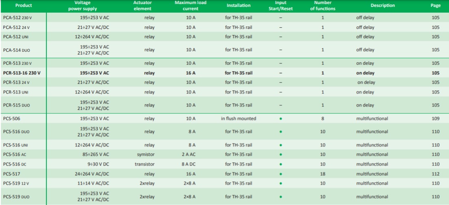This screenshot has height=205, width=449.
Task: Click '16 A' in the PCS-517 row
Action: coord(191,174)
